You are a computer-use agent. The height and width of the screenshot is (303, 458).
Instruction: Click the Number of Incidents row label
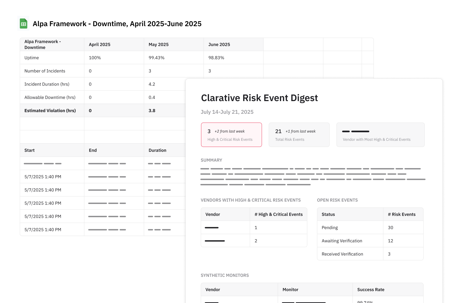pyautogui.click(x=45, y=71)
